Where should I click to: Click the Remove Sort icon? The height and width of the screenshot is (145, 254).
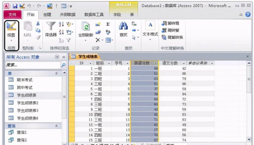pyautogui.click(x=61, y=40)
